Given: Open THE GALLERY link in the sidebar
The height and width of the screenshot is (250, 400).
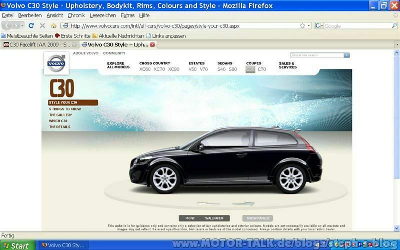Looking at the screenshot, I should pos(60,115).
